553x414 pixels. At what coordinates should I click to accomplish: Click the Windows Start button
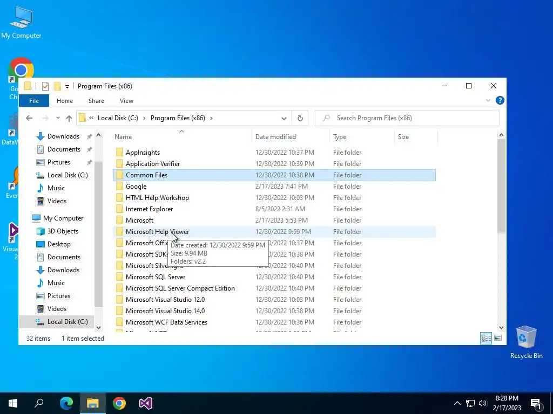(x=13, y=403)
